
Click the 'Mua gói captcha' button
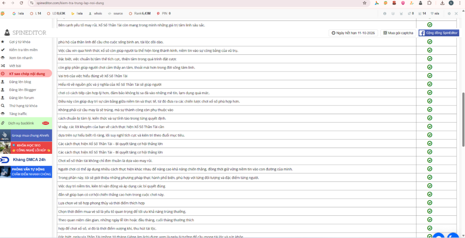pyautogui.click(x=398, y=33)
